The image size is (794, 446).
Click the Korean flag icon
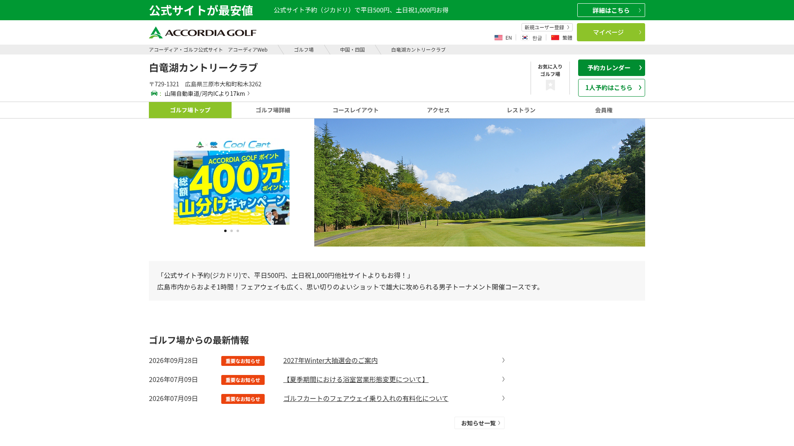point(525,38)
